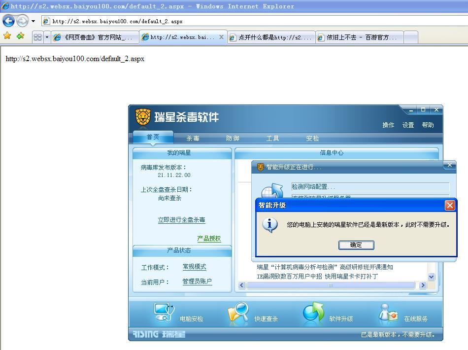Select the 杀毒 tab
This screenshot has height=350, width=468.
193,138
